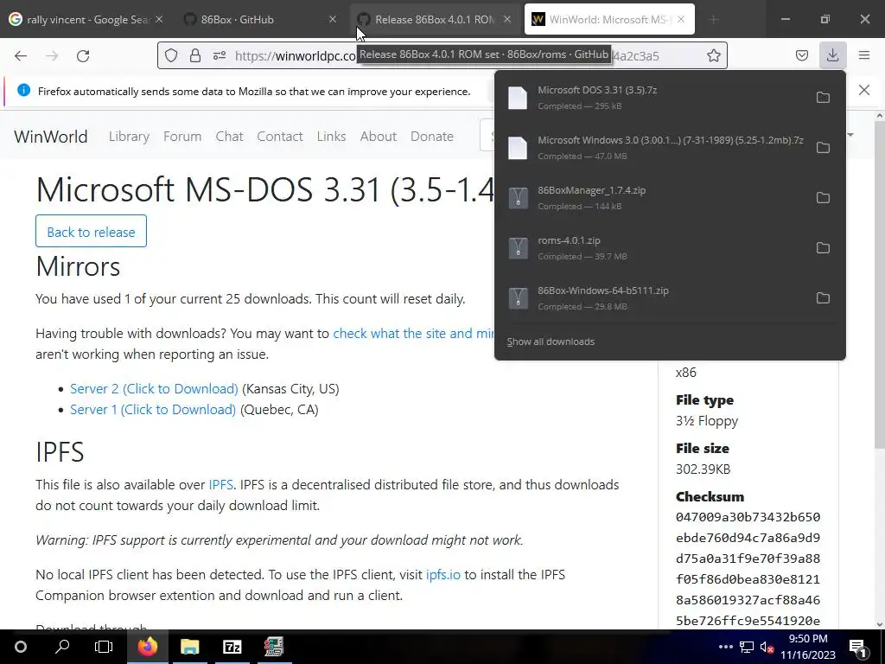Show Windows 3.0 download in folder
Image resolution: width=885 pixels, height=664 pixels.
[x=823, y=148]
